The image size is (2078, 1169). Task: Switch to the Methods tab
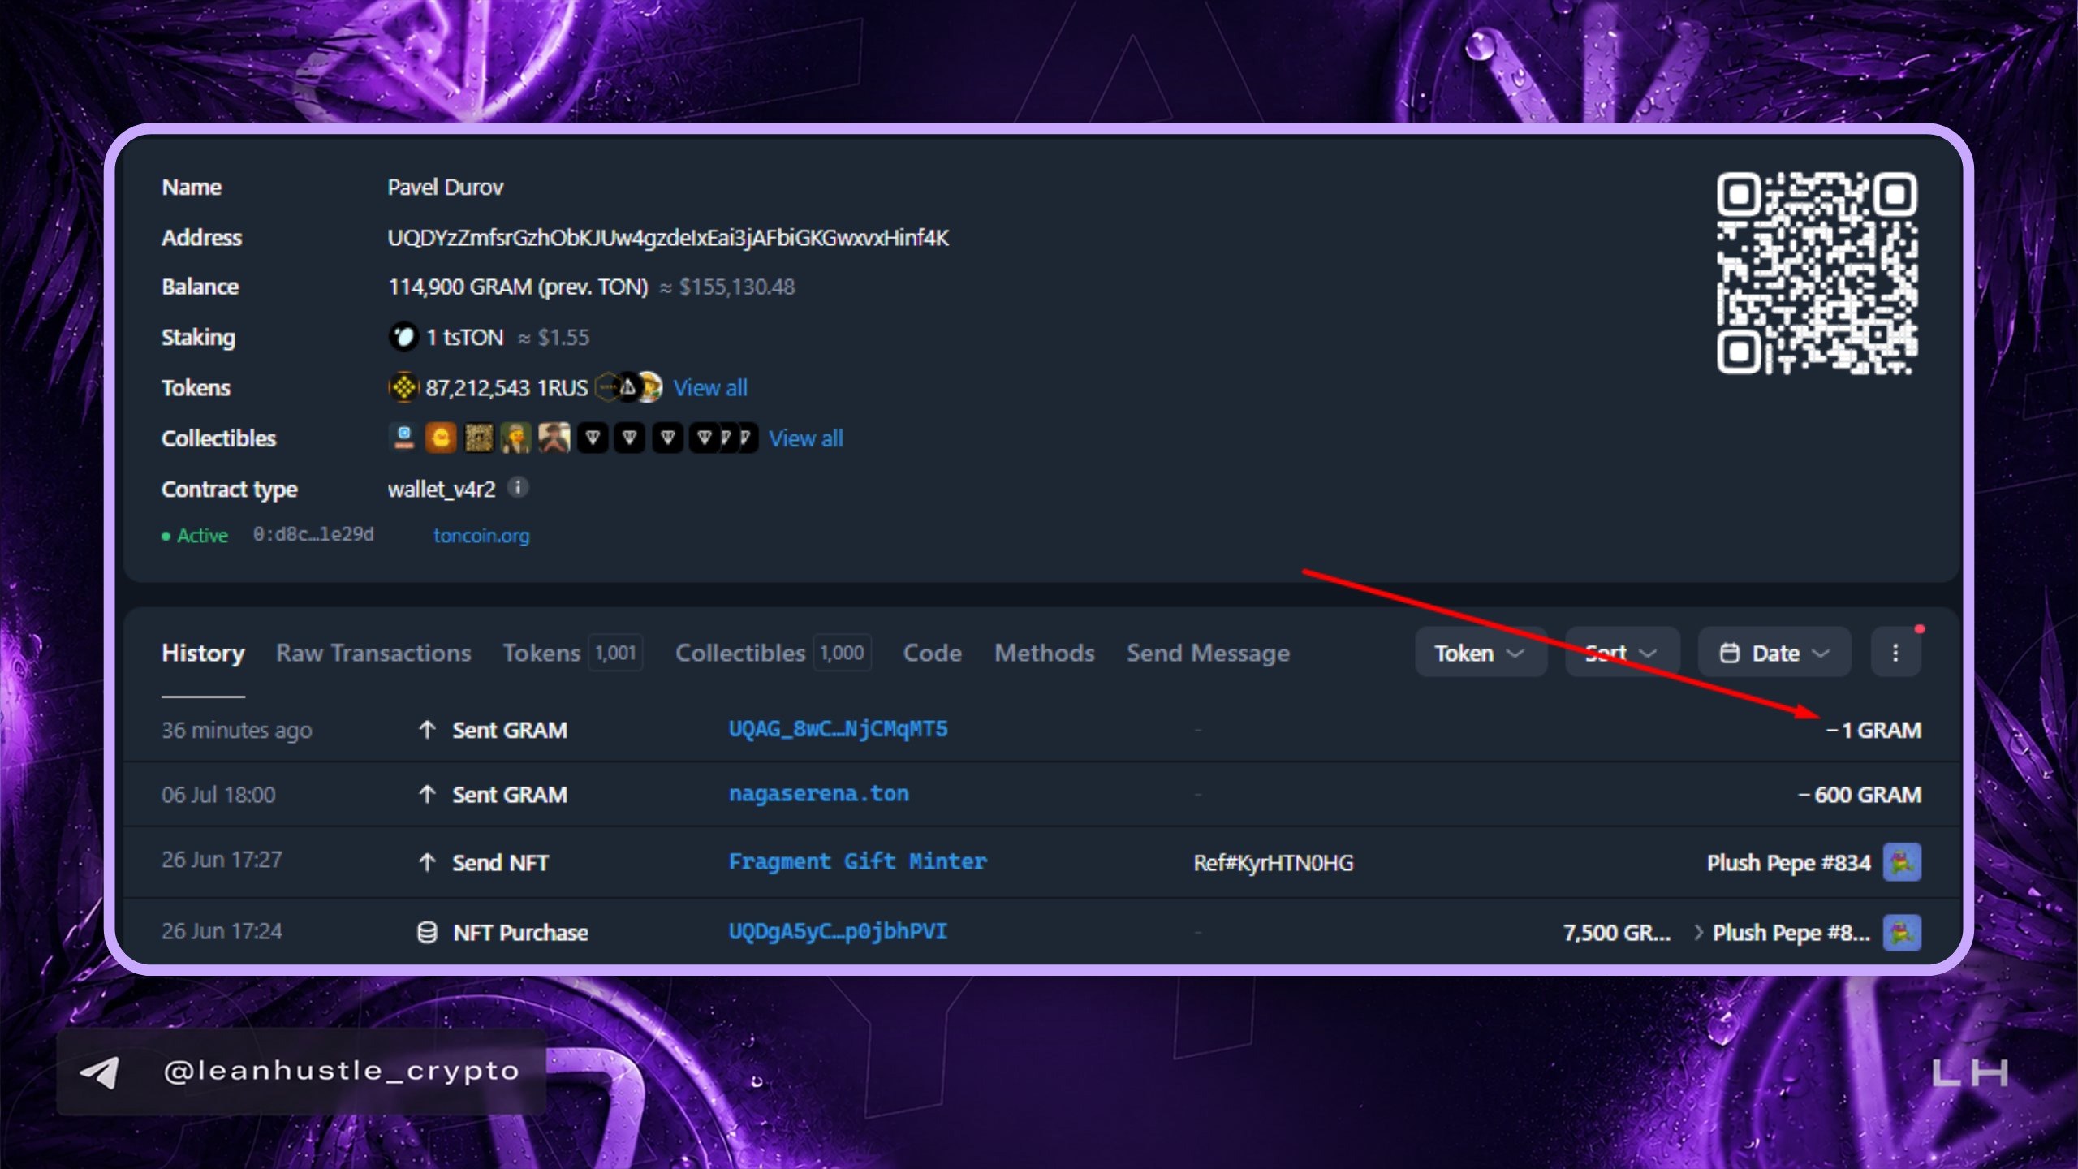point(1045,653)
